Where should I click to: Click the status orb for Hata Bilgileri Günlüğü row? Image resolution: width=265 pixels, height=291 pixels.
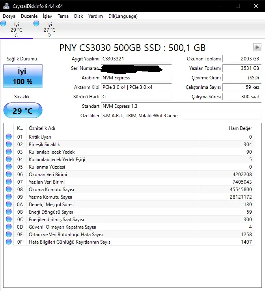(9, 242)
